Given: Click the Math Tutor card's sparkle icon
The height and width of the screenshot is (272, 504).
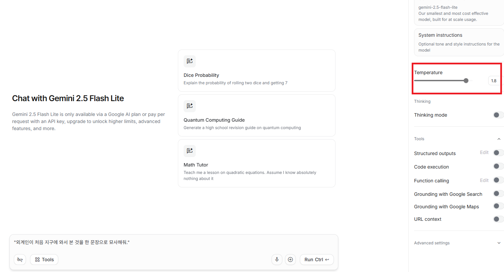Looking at the screenshot, I should pos(190,151).
